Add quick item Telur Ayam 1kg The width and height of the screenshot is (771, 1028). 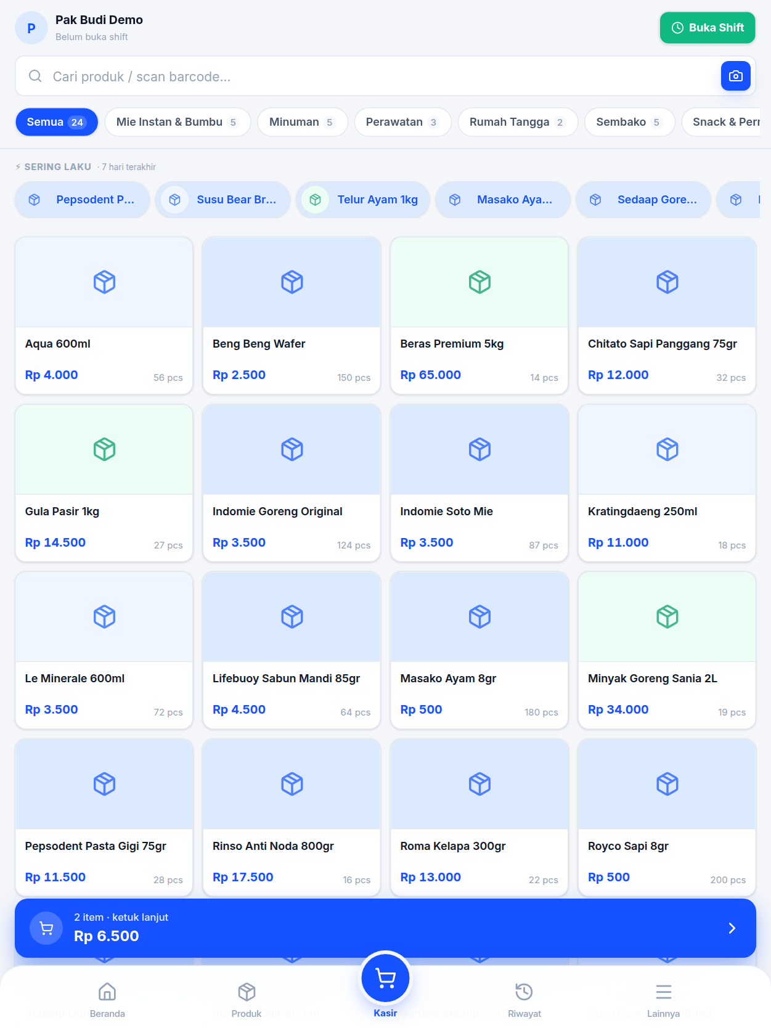(x=363, y=200)
